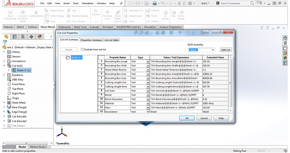Open the Home icon in task pane
Viewport: 290px width, 153px height.
tap(285, 38)
